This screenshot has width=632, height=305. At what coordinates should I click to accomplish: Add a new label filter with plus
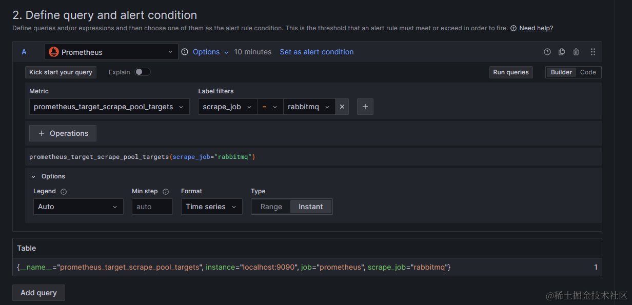click(x=365, y=107)
